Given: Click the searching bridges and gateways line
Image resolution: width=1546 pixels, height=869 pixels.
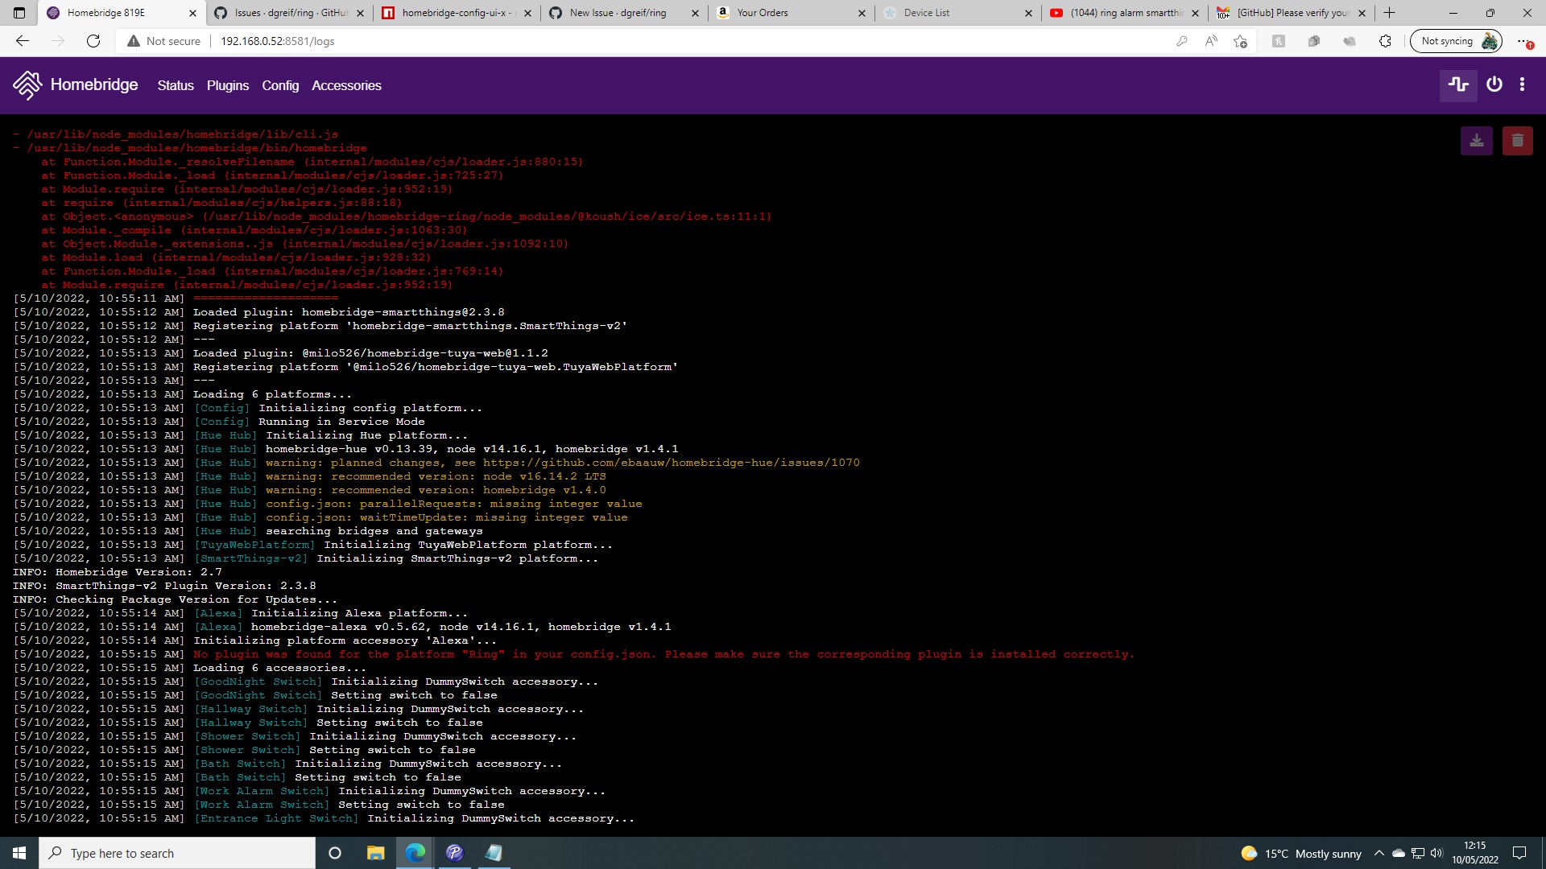Looking at the screenshot, I should coord(374,531).
